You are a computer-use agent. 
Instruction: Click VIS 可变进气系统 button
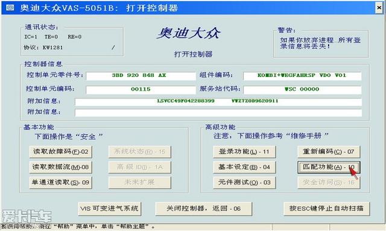point(109,209)
